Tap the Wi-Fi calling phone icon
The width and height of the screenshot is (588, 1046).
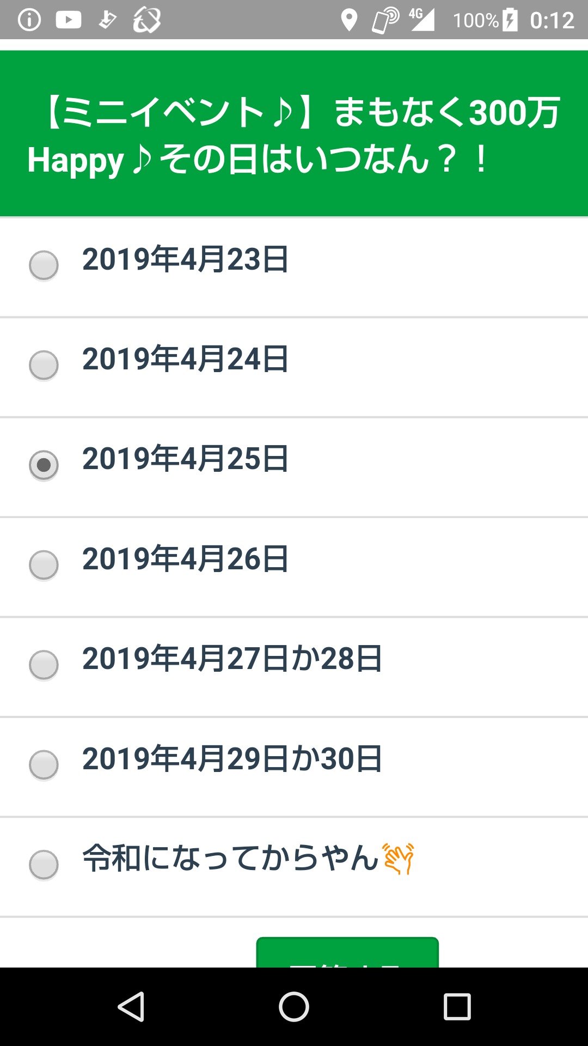(385, 20)
